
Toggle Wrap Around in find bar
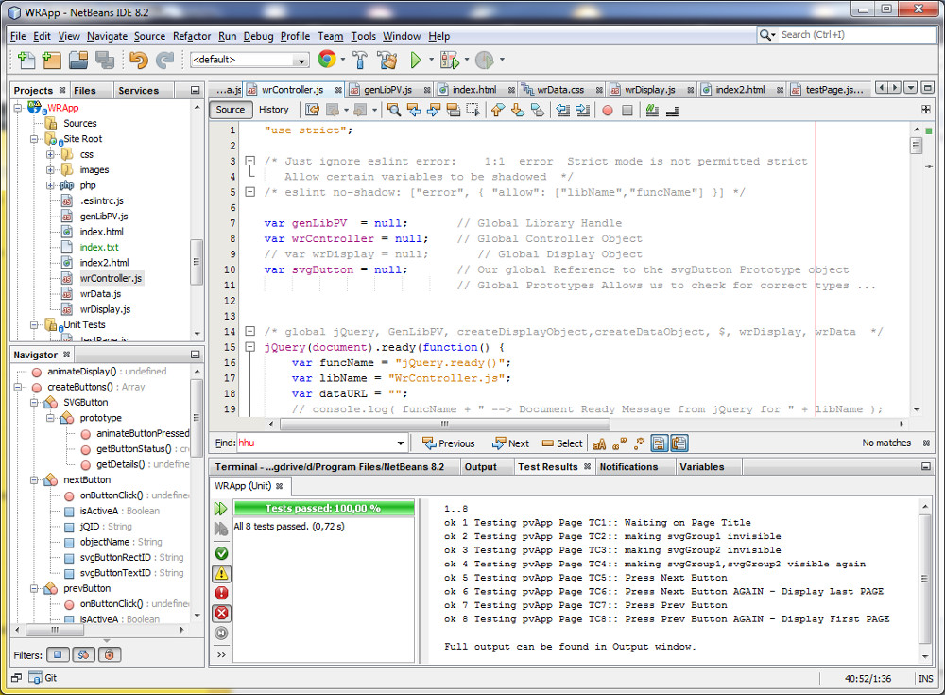click(679, 443)
